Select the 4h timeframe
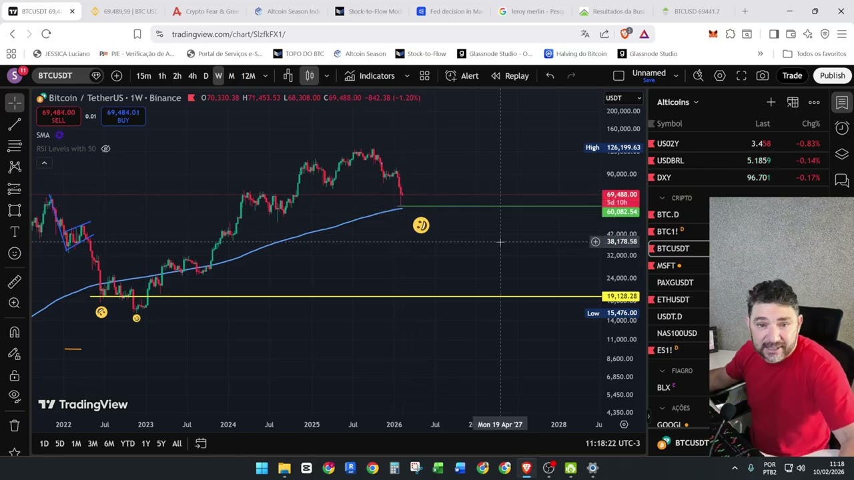This screenshot has width=854, height=480. click(192, 75)
